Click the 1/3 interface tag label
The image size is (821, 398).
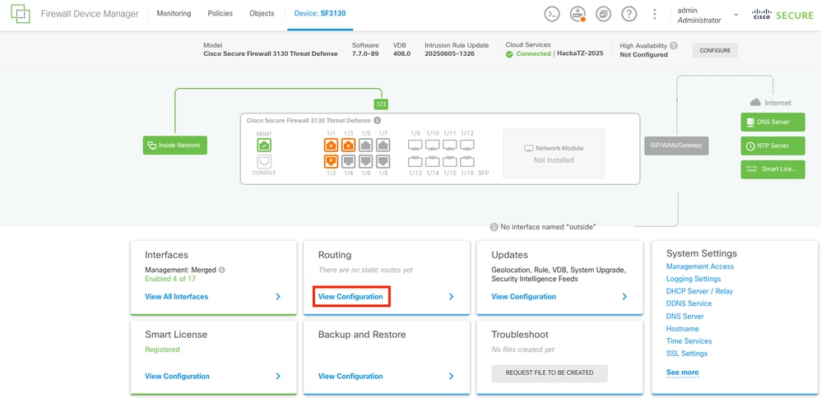click(x=381, y=104)
